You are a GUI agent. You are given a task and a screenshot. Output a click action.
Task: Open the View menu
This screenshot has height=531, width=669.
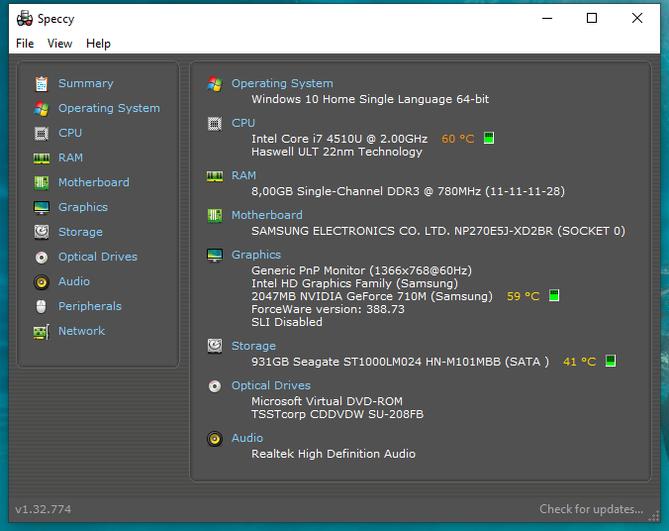coord(59,44)
